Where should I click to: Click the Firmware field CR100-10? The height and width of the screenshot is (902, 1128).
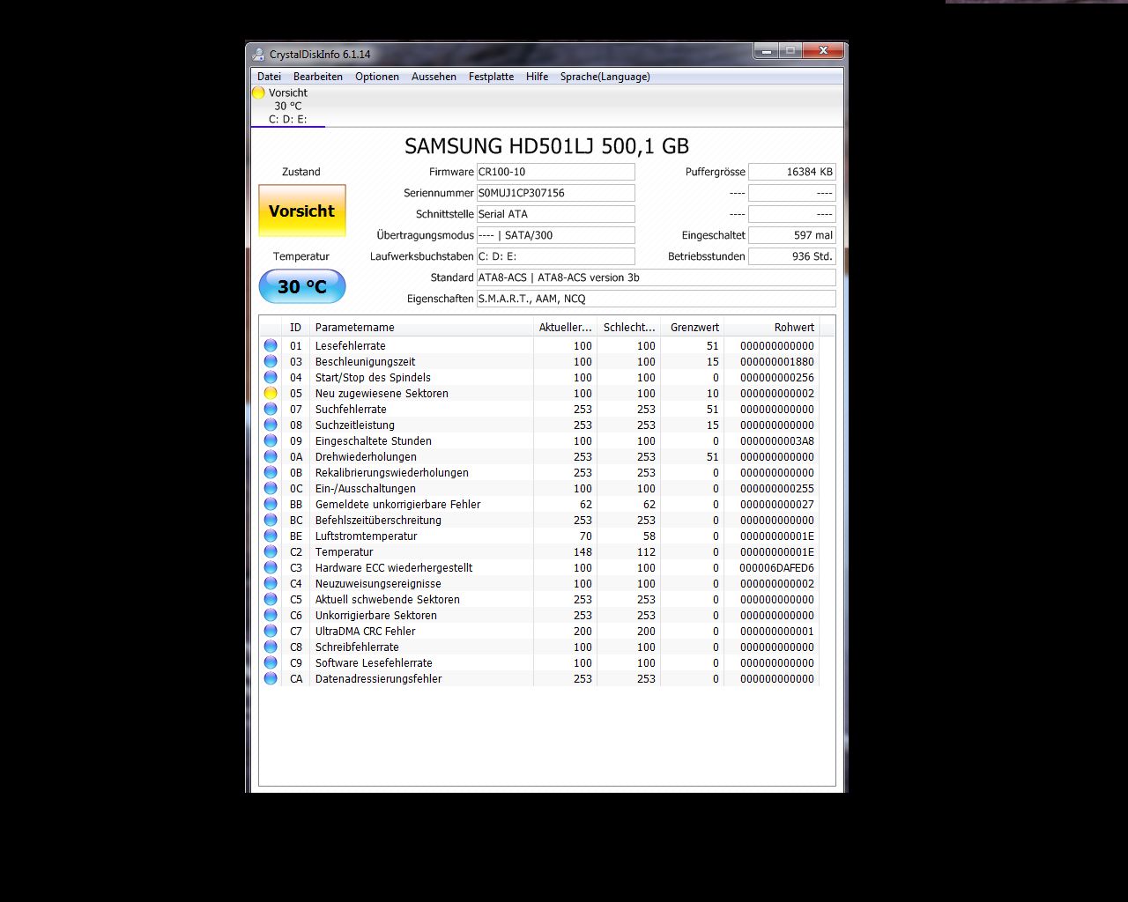555,172
